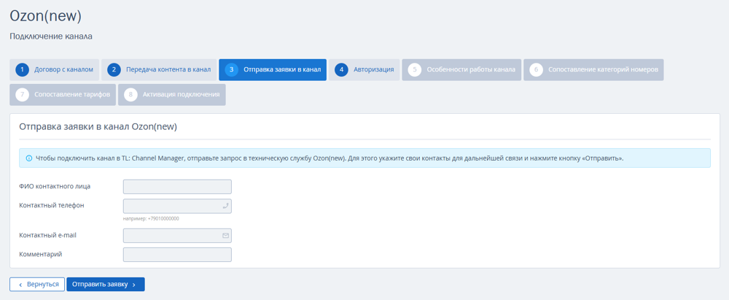Open step 2 Передача контента в канал
The width and height of the screenshot is (729, 300).
pyautogui.click(x=159, y=70)
